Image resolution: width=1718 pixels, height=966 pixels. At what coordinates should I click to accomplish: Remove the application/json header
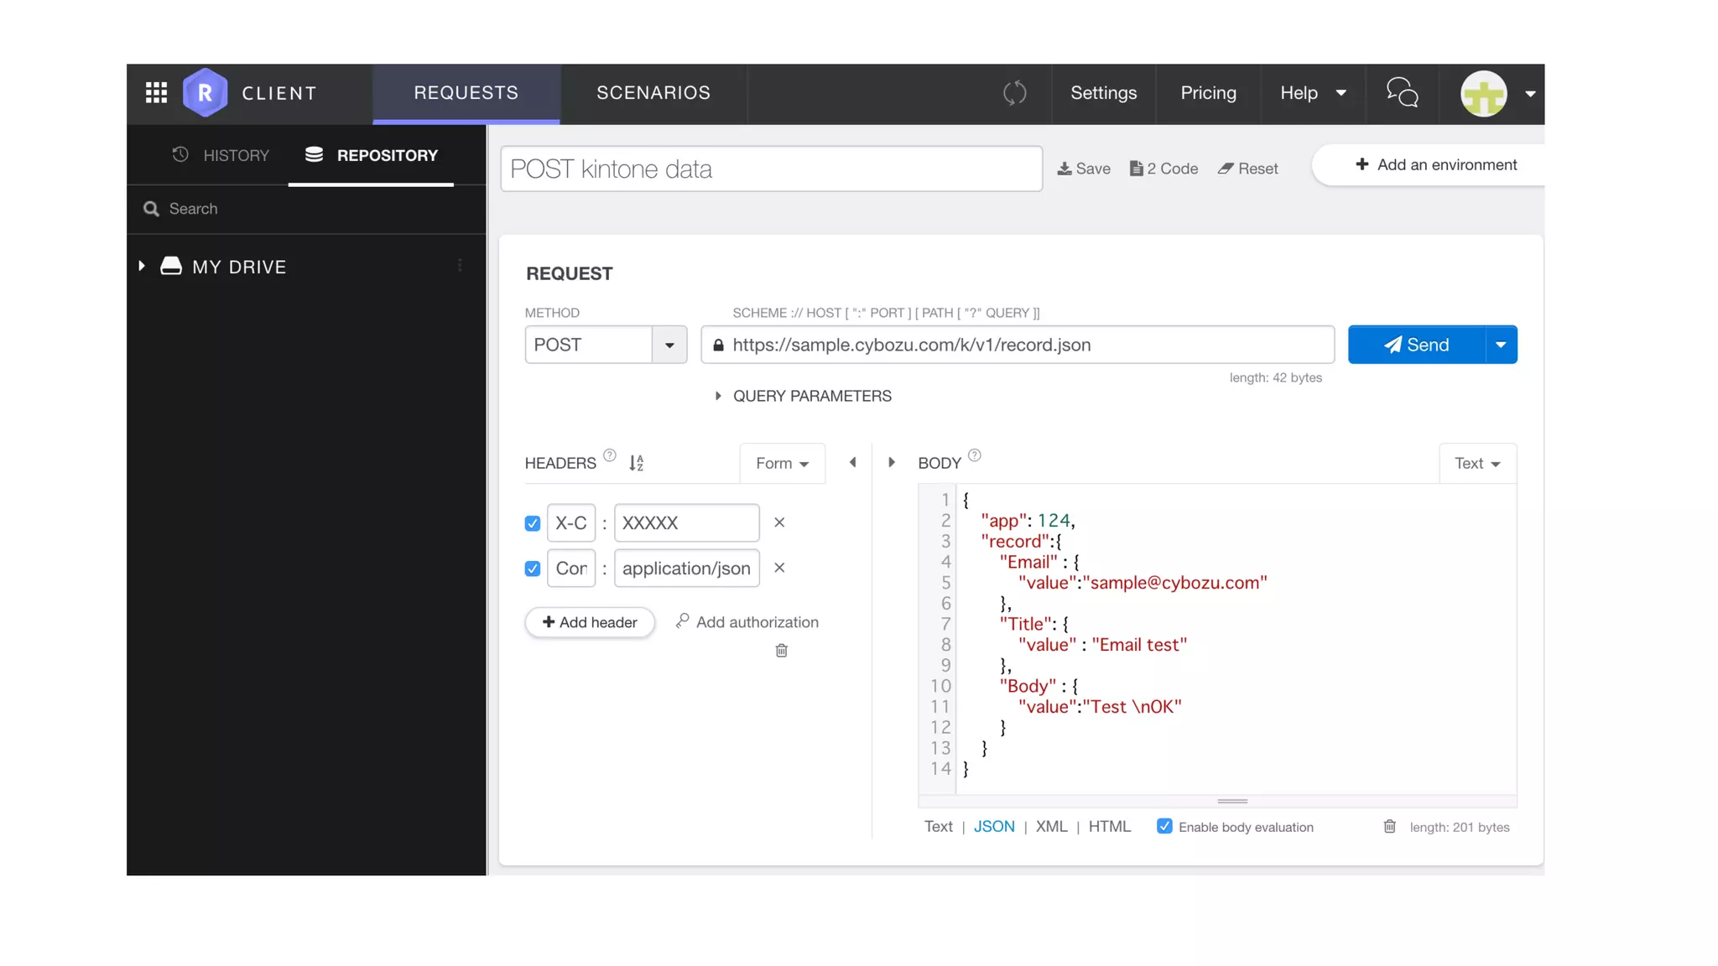pos(779,569)
